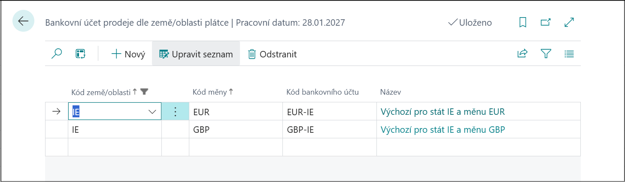The image size is (625, 182).
Task: Open page in new window icon
Action: click(x=546, y=23)
